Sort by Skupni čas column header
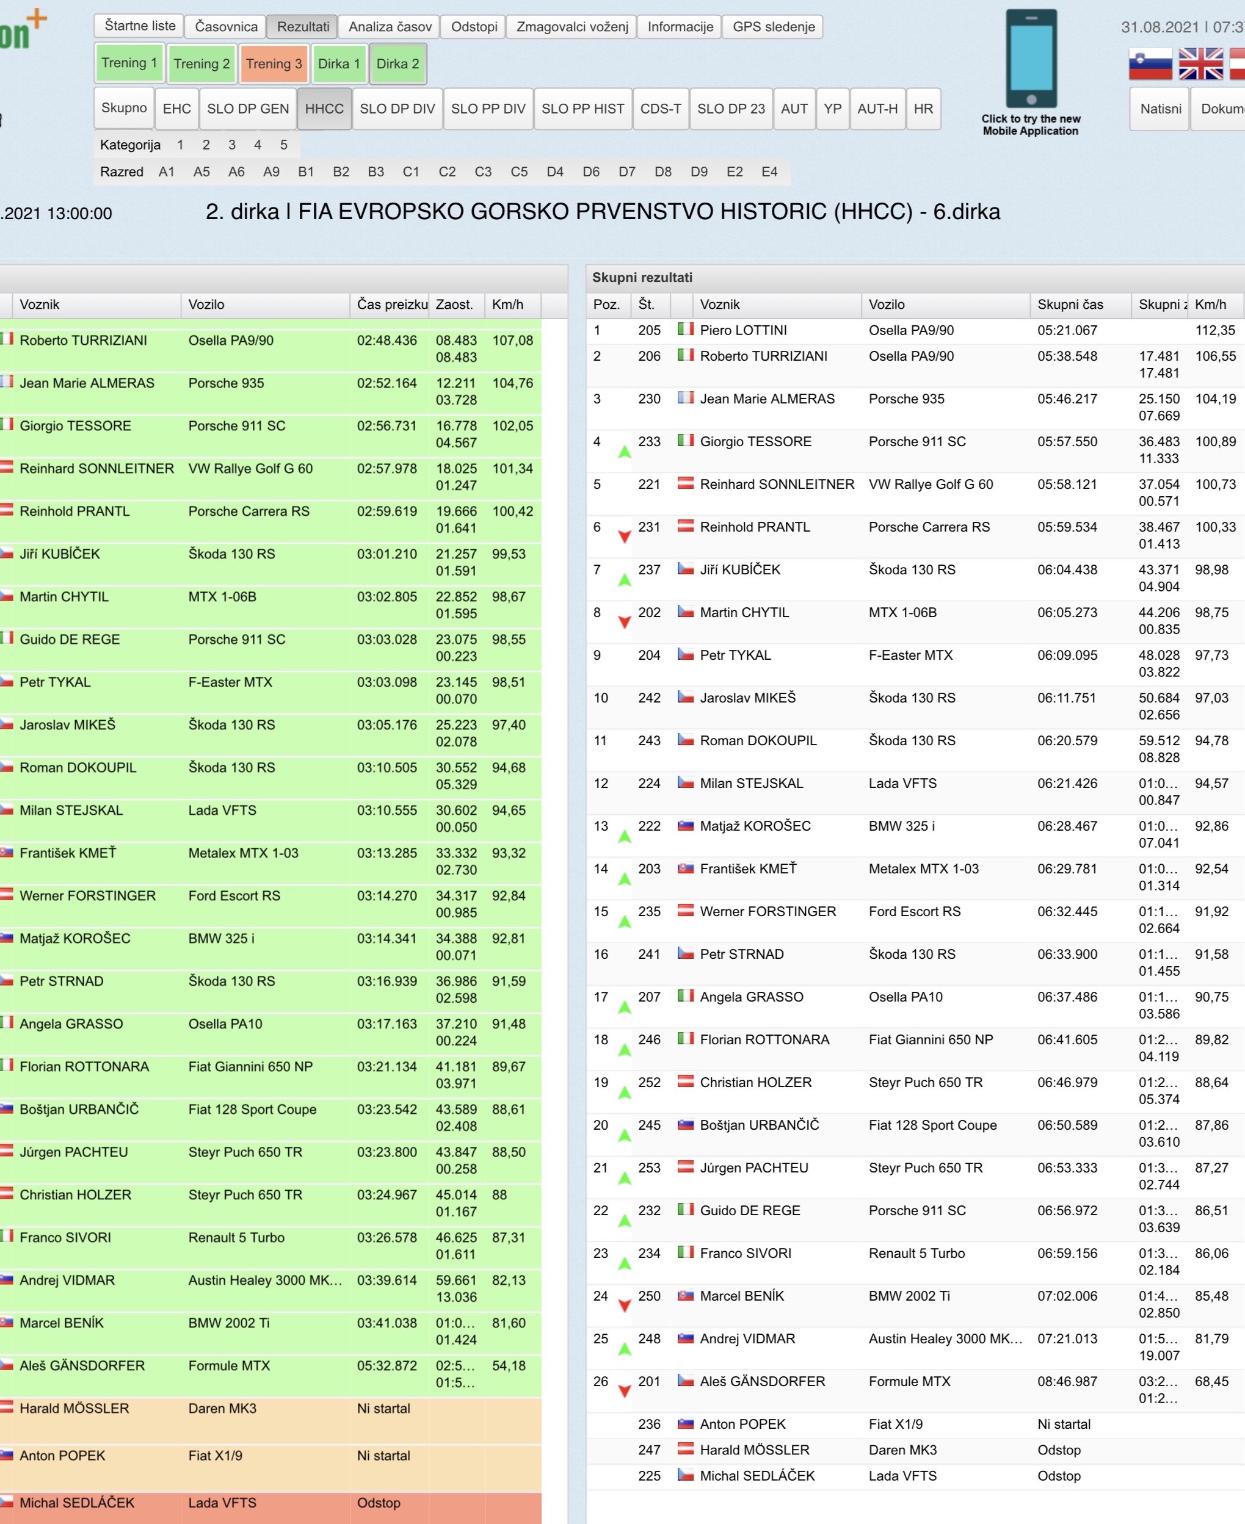 [1070, 305]
